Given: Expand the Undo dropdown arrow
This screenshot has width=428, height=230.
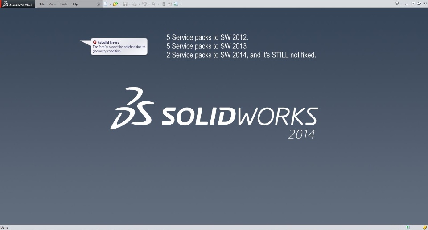Looking at the screenshot, I should coord(149,4).
